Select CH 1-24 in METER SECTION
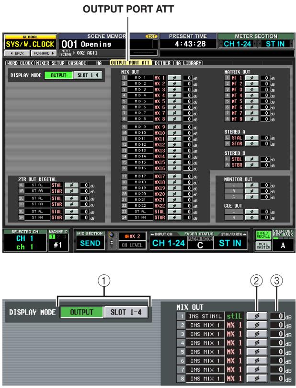The image size is (296, 388). pyautogui.click(x=238, y=44)
